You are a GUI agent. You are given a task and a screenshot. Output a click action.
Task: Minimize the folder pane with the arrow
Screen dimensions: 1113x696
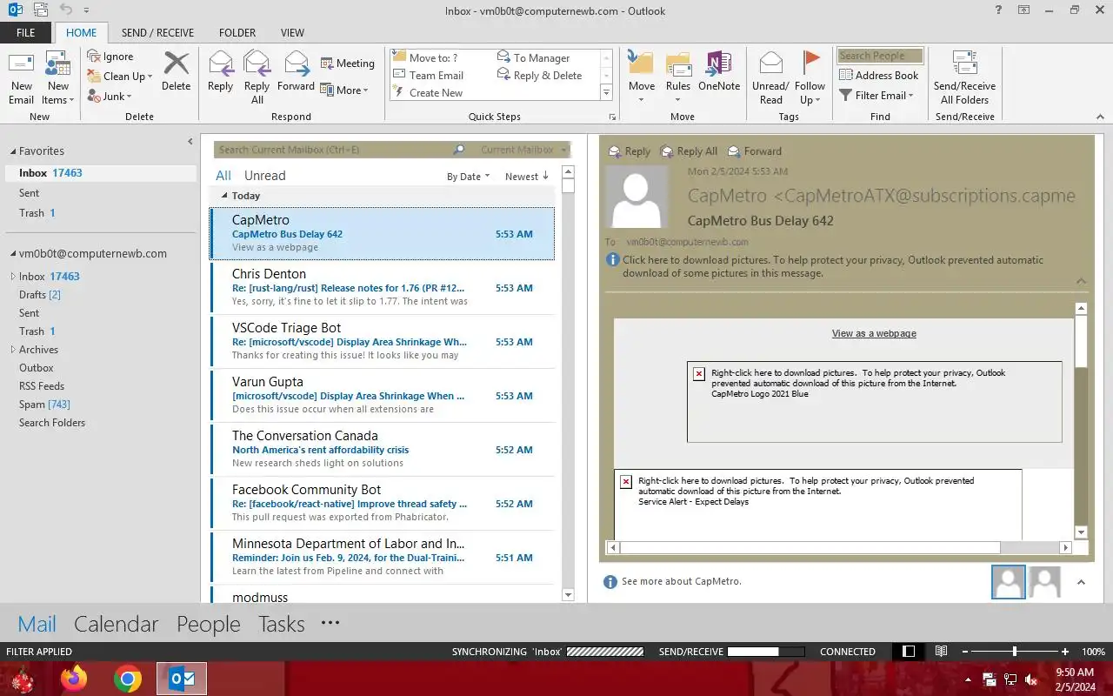click(190, 141)
